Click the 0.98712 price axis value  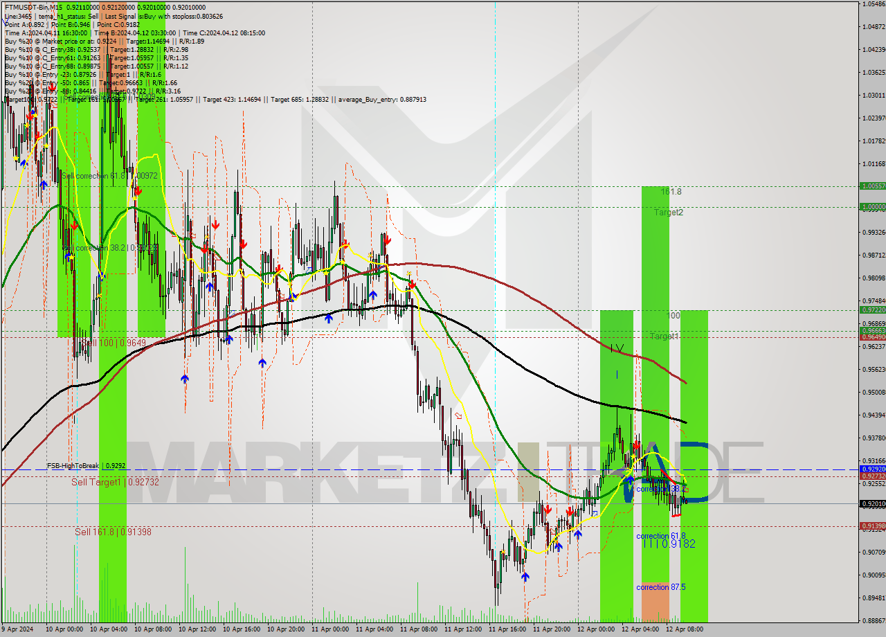click(874, 255)
